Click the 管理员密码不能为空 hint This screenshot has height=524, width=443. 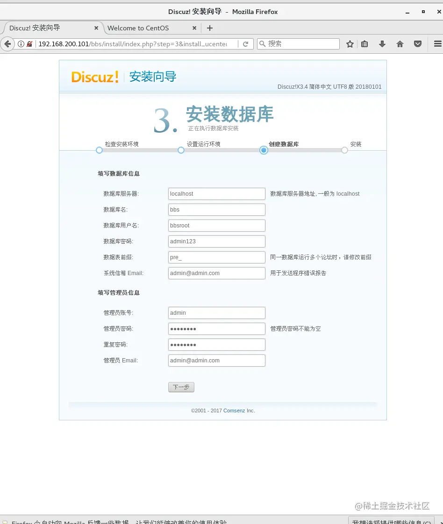click(295, 329)
